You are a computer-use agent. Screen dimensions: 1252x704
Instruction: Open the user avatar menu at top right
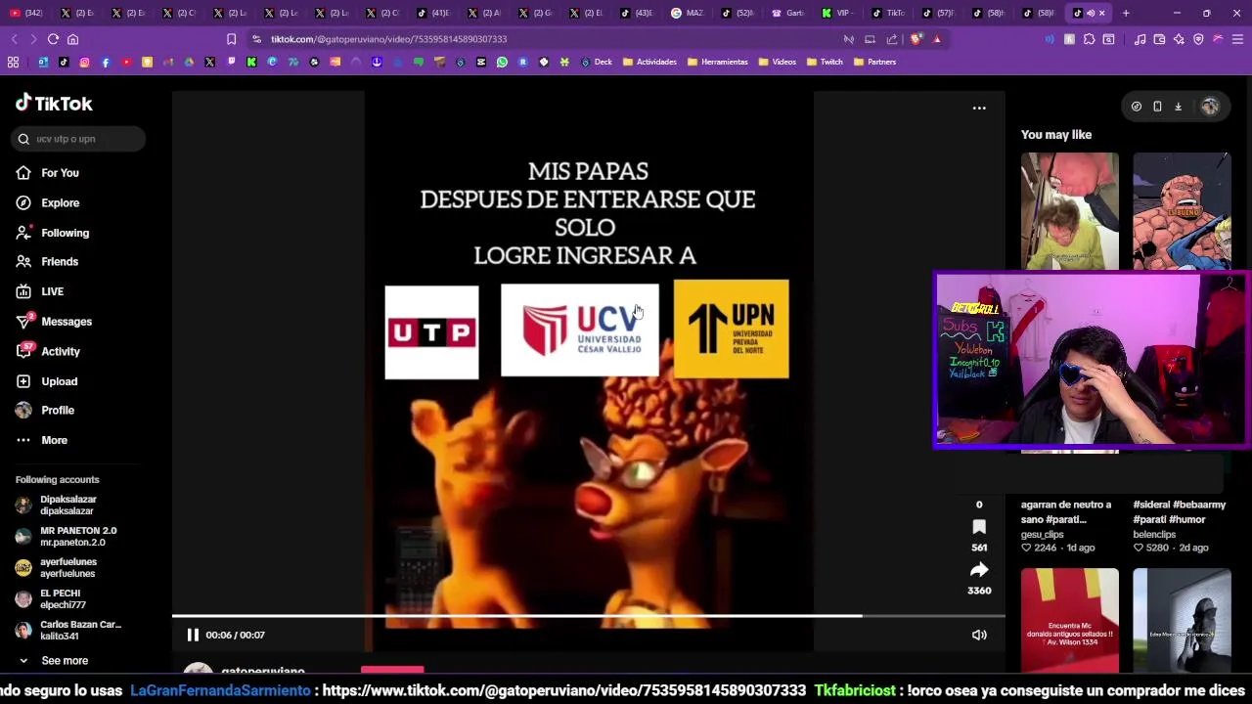[1210, 107]
